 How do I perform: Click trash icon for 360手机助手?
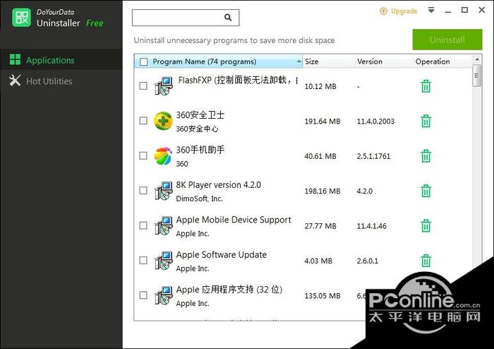pos(426,156)
